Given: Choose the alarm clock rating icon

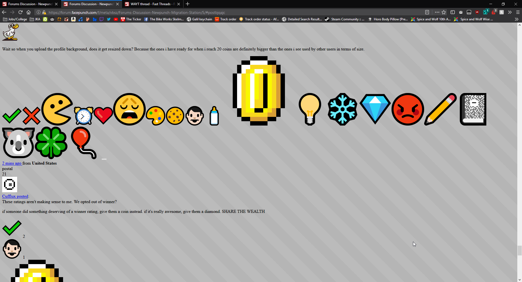Looking at the screenshot, I should tap(83, 116).
